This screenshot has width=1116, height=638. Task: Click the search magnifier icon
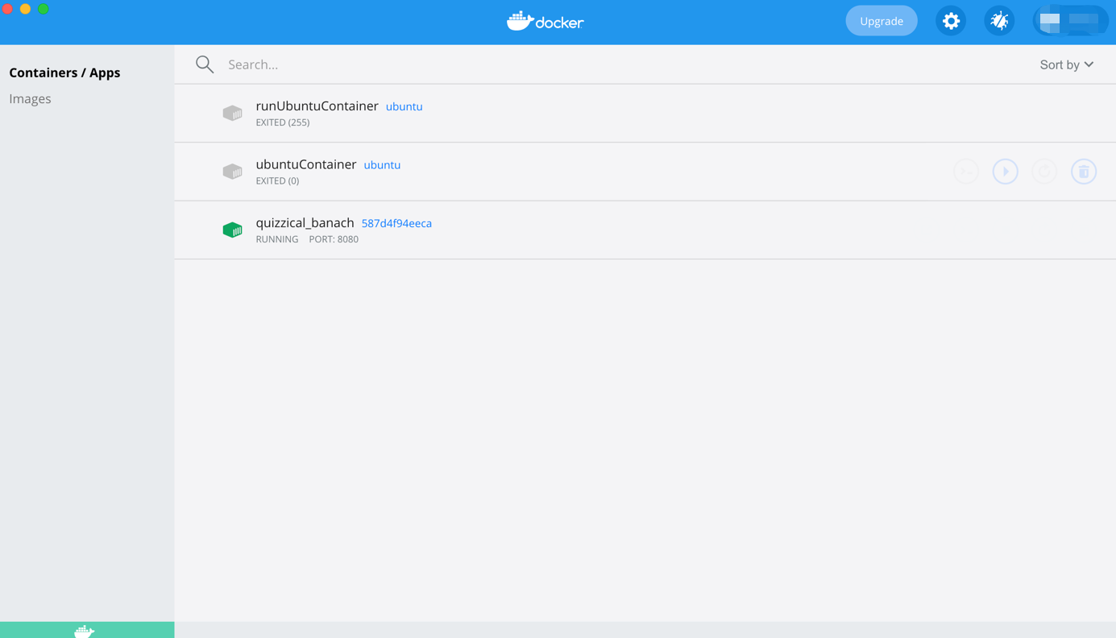[x=204, y=64]
